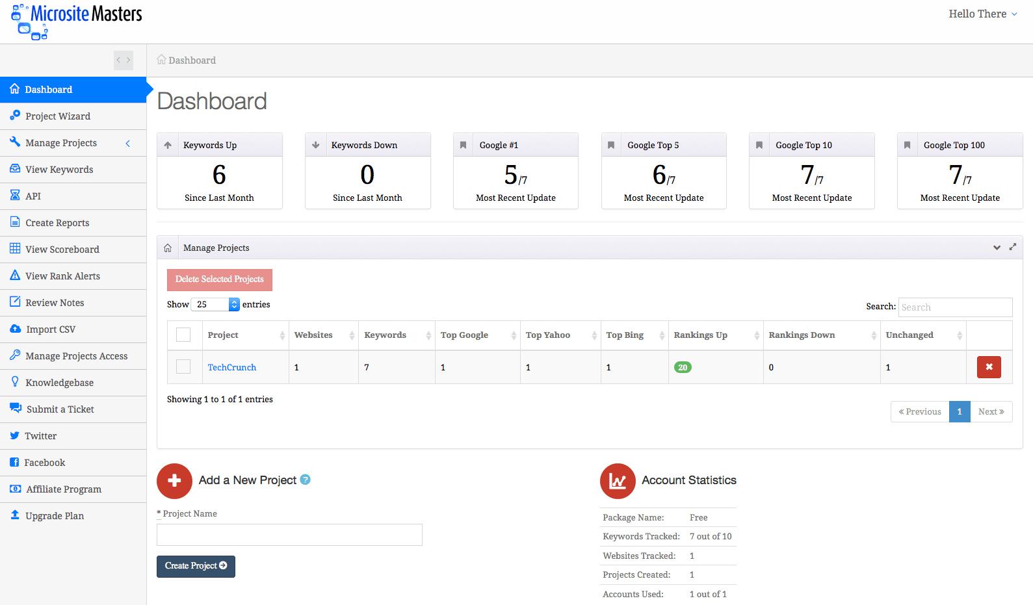Screen dimensions: 1033x605
Task: Click the red delete TechCrunch project icon
Action: coord(988,367)
